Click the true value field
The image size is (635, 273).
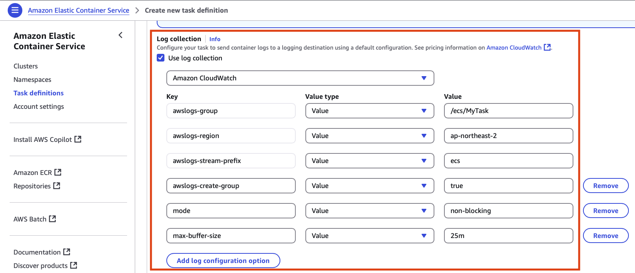(509, 186)
